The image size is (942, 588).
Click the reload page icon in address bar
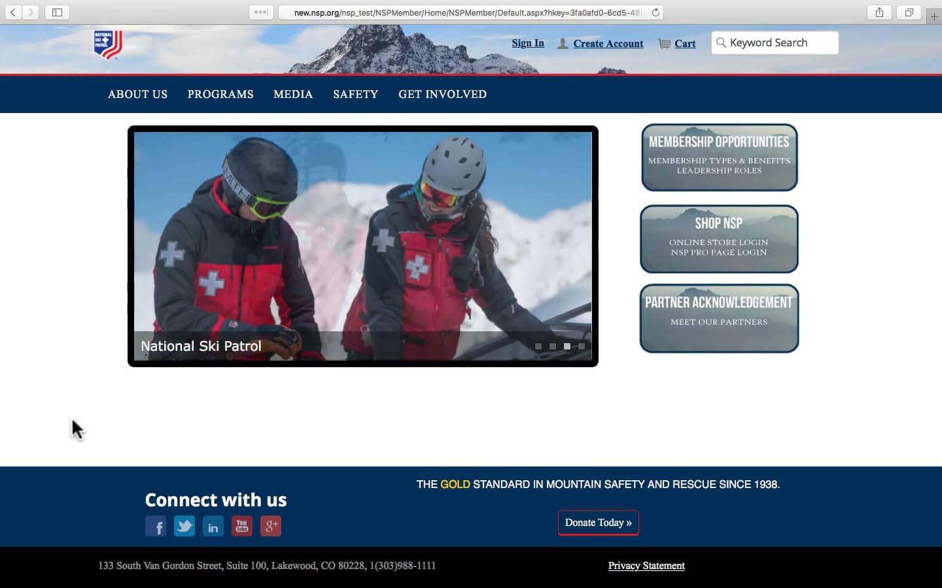[x=655, y=12]
